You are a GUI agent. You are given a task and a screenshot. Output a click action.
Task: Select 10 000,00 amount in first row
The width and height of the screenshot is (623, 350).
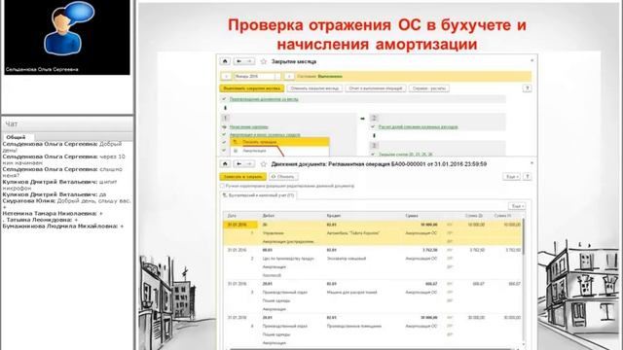428,225
